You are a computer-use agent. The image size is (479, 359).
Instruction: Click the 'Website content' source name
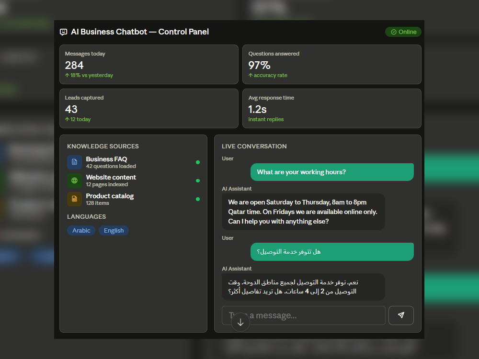click(x=111, y=178)
